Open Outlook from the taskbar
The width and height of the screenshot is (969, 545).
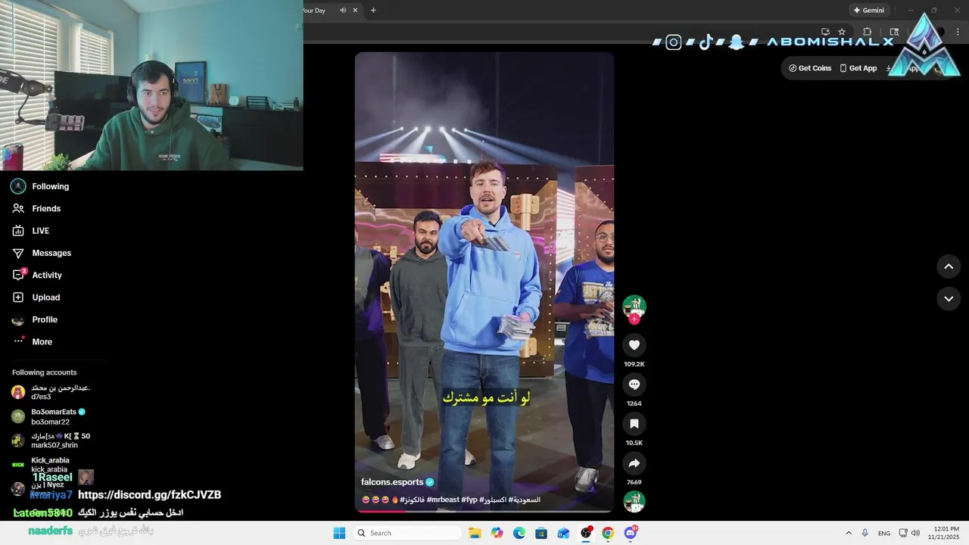pos(563,533)
